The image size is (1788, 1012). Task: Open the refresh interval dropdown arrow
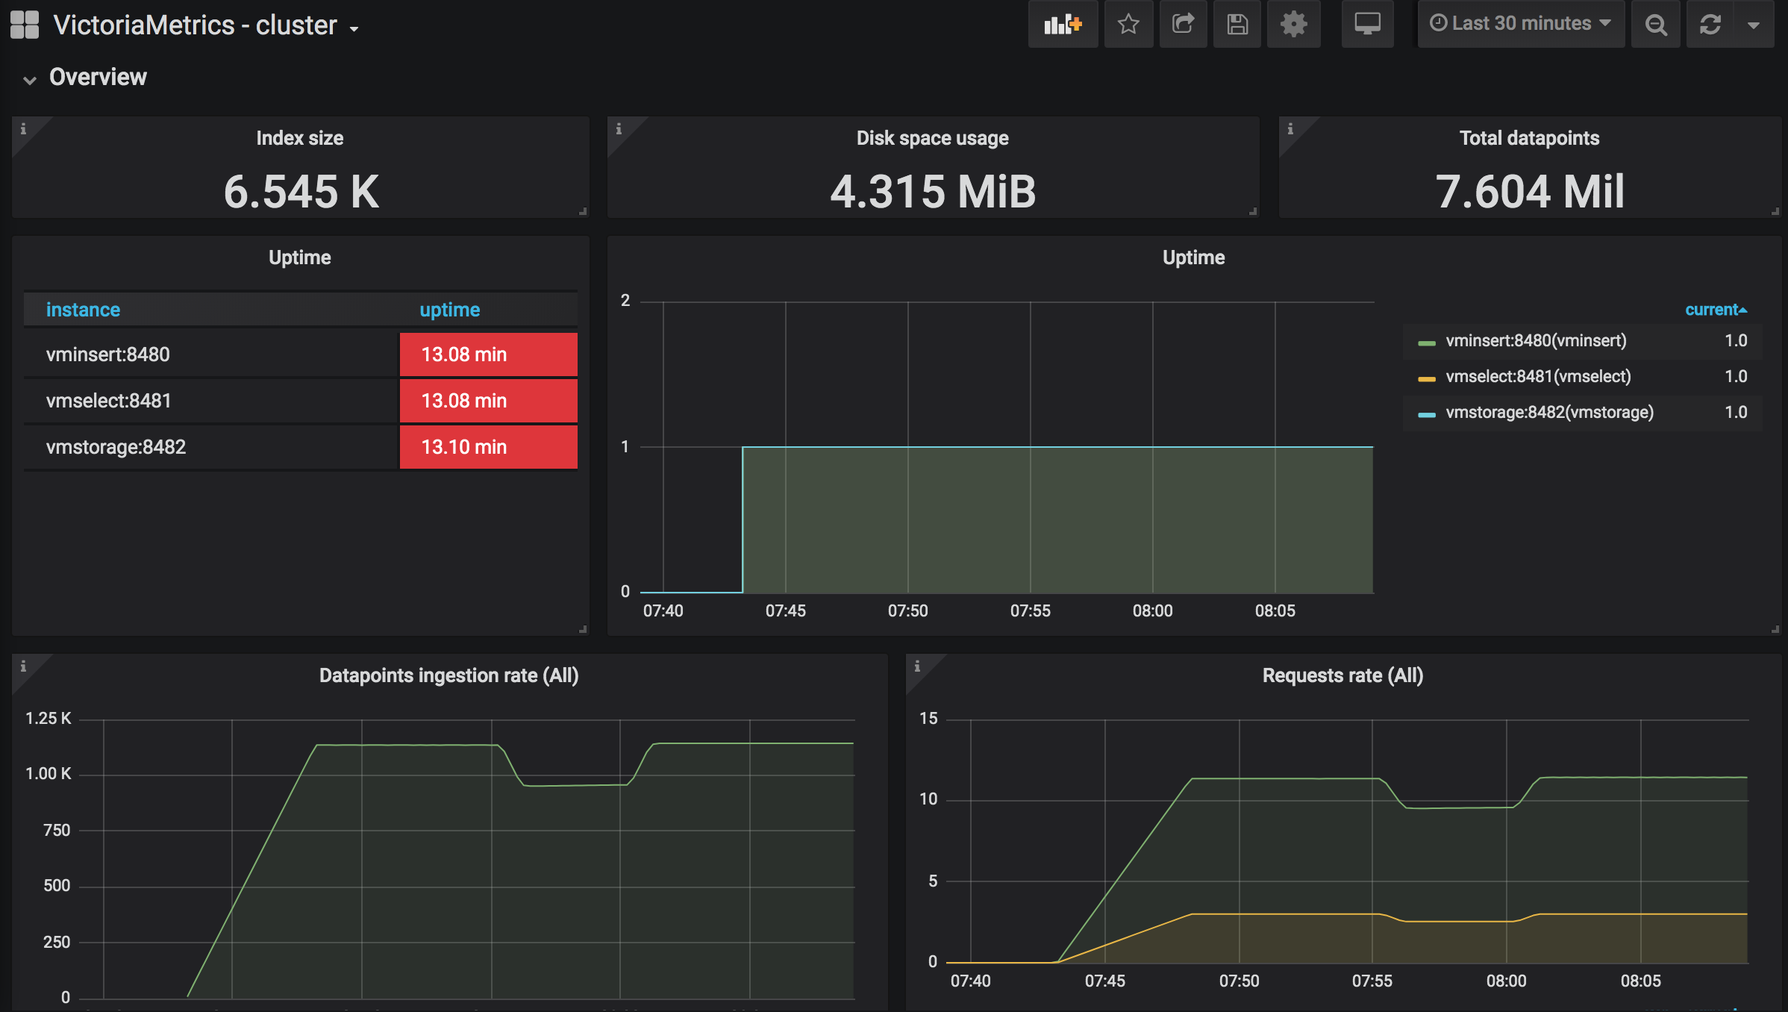click(1754, 24)
